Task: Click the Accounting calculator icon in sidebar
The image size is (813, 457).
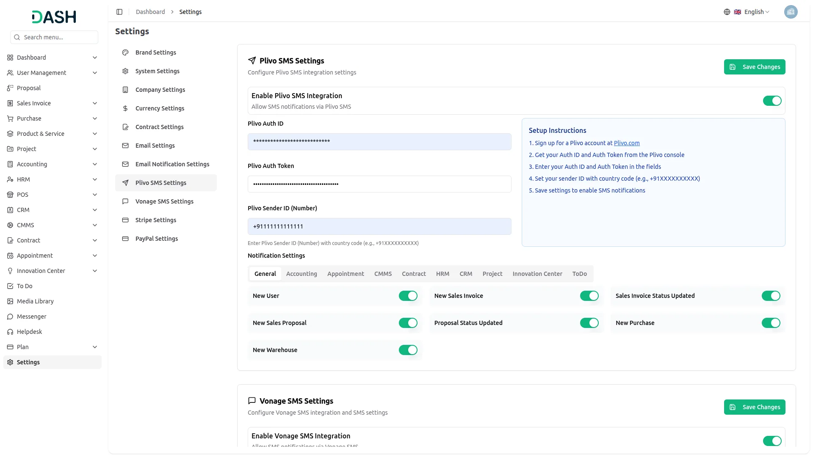Action: [10, 164]
